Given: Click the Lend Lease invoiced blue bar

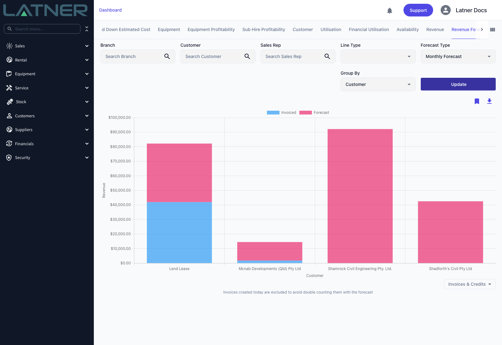Looking at the screenshot, I should point(179,232).
